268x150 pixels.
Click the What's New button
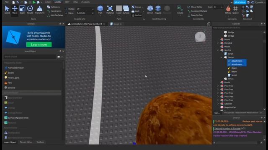tap(240, 2)
